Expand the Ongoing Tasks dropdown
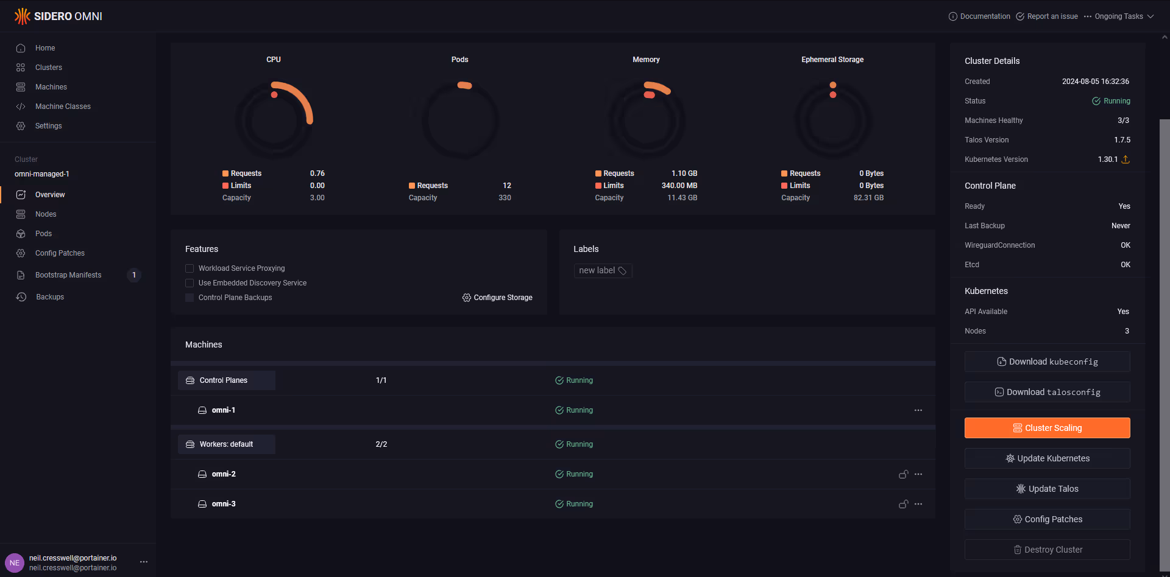This screenshot has height=577, width=1170. [x=1119, y=16]
